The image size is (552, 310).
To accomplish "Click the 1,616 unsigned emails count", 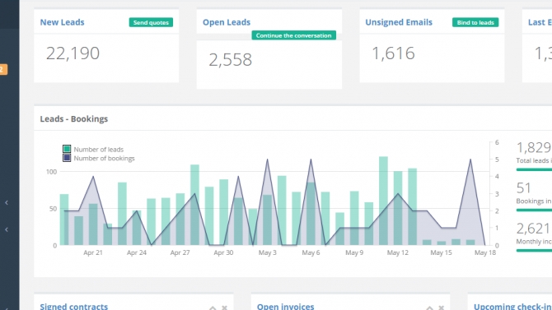I will [x=393, y=53].
